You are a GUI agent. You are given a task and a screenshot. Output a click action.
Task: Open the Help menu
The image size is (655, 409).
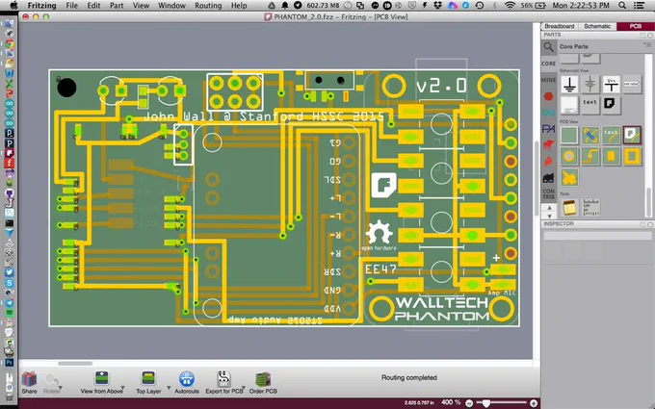tap(239, 6)
